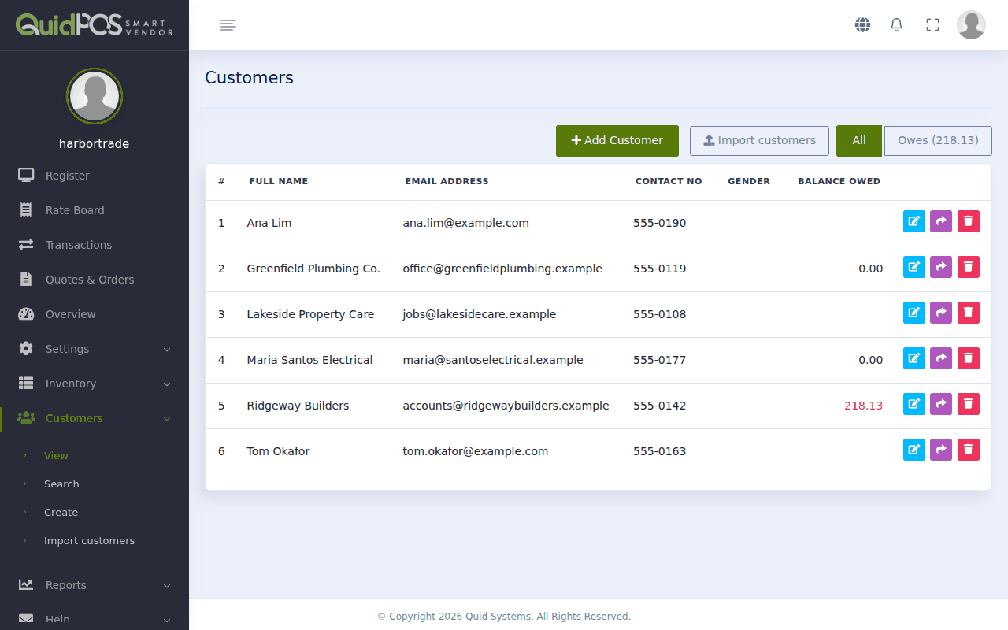Image resolution: width=1008 pixels, height=630 pixels.
Task: Click the Full Name column header
Action: click(x=279, y=181)
